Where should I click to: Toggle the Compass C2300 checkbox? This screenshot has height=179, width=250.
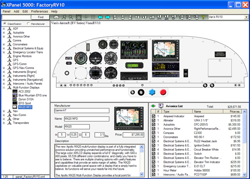153,133
